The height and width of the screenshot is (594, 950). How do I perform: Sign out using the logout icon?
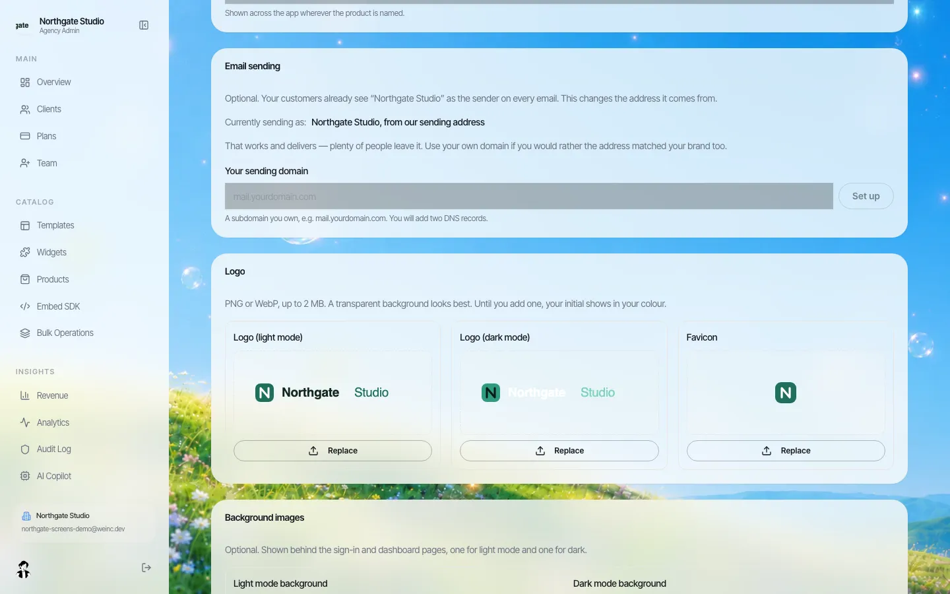pos(146,568)
